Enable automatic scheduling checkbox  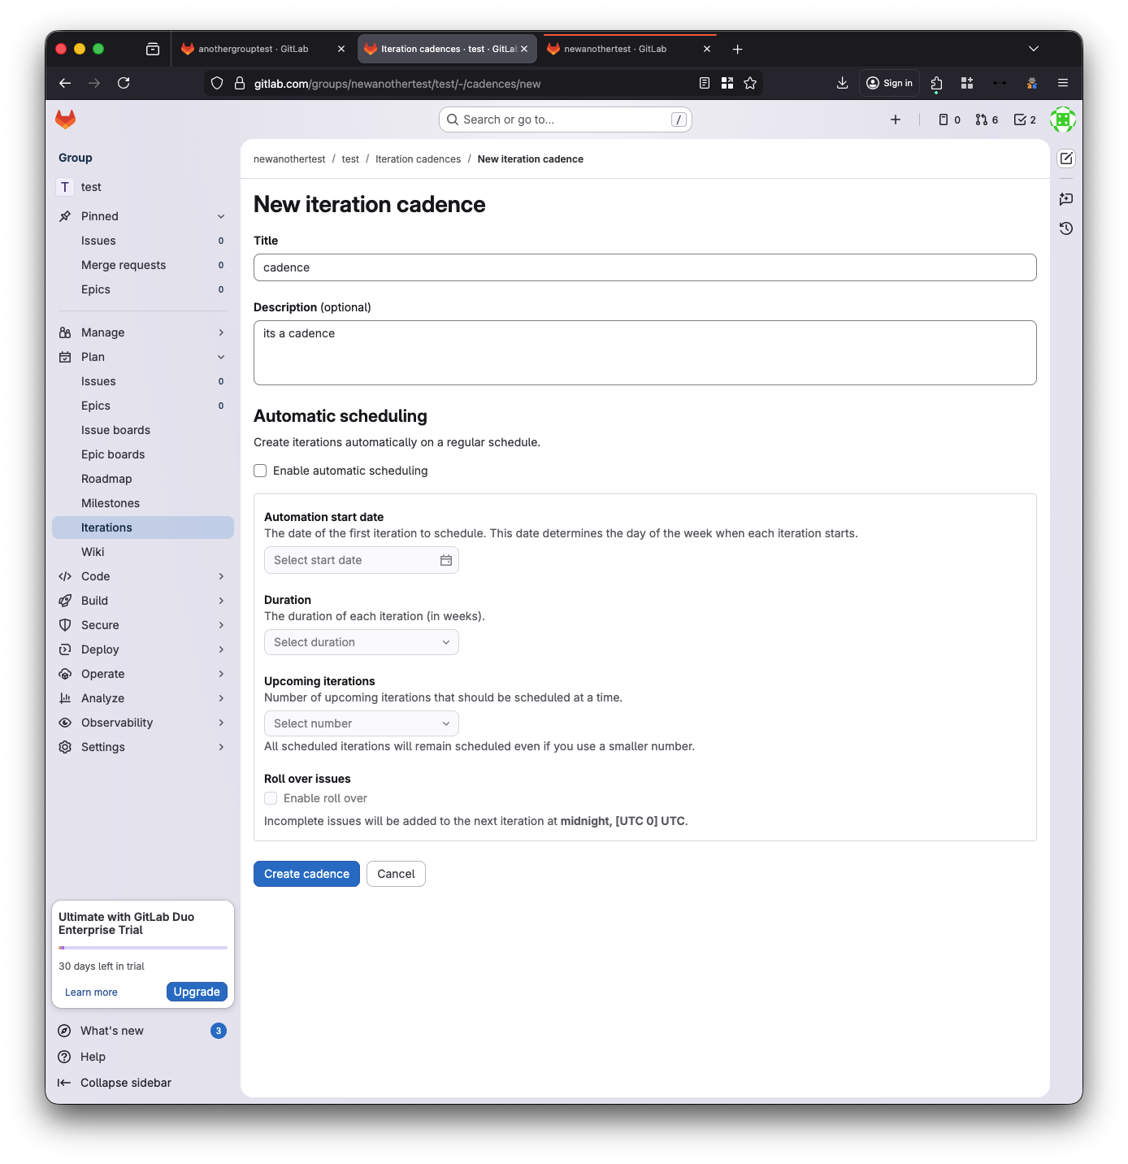(260, 471)
